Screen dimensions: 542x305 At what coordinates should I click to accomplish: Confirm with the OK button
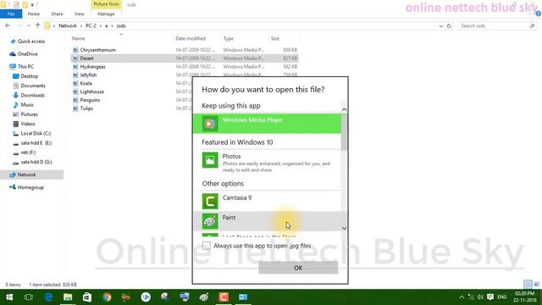(x=298, y=268)
